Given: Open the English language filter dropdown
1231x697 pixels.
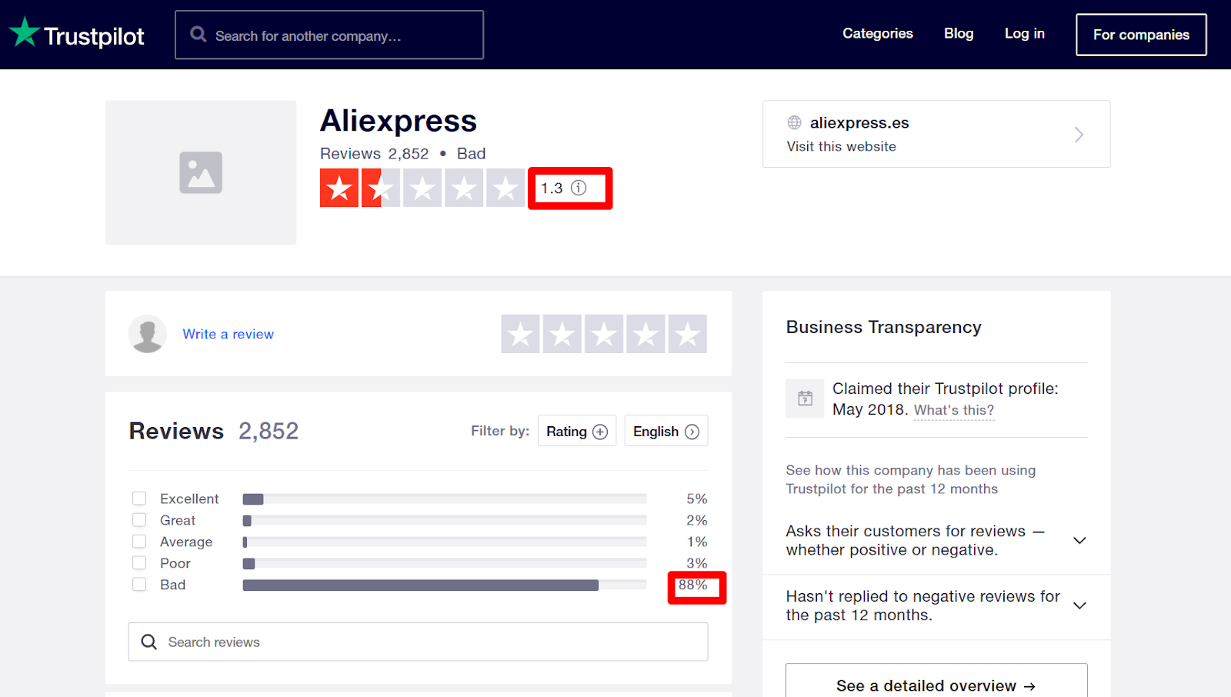Looking at the screenshot, I should pos(666,432).
